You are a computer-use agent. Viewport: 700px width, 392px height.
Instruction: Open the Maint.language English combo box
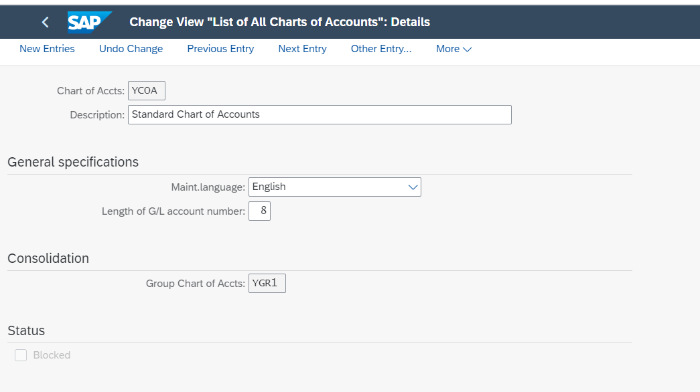point(335,187)
